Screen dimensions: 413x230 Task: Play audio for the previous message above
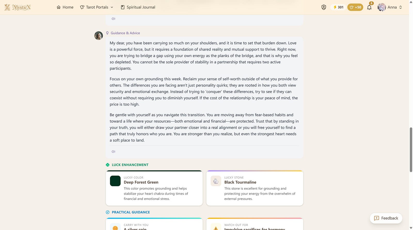coord(113,19)
